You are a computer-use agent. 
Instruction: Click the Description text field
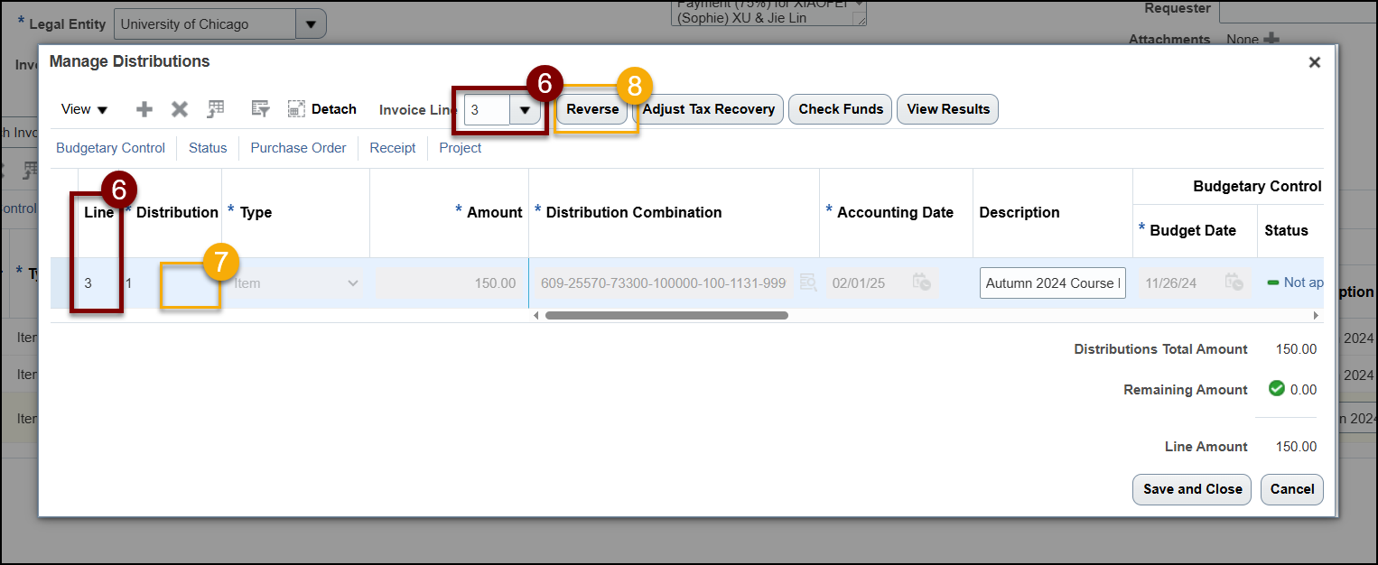click(x=1052, y=283)
